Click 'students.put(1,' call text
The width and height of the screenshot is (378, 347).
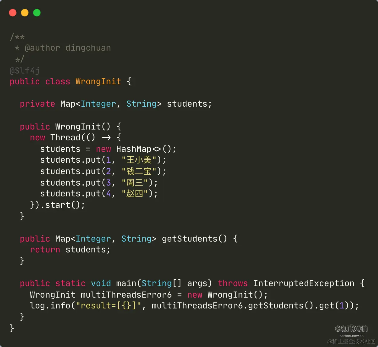[x=78, y=160]
